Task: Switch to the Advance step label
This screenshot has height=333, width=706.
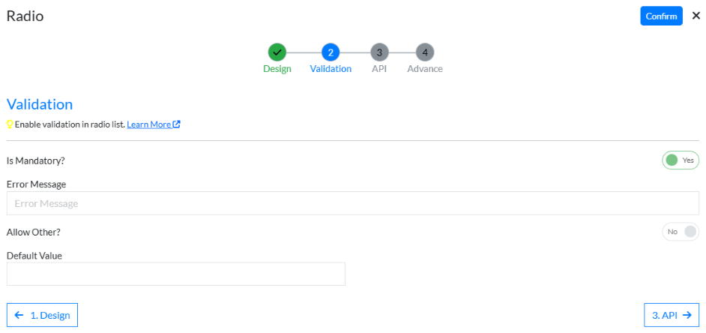Action: tap(425, 69)
